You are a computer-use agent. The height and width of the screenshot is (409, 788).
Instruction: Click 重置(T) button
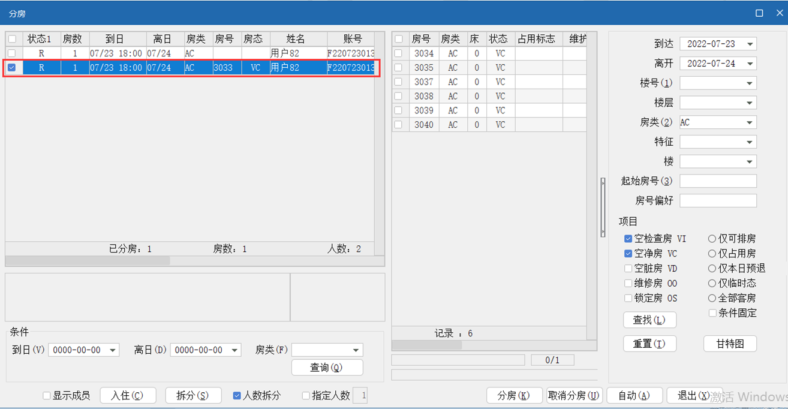pyautogui.click(x=649, y=344)
